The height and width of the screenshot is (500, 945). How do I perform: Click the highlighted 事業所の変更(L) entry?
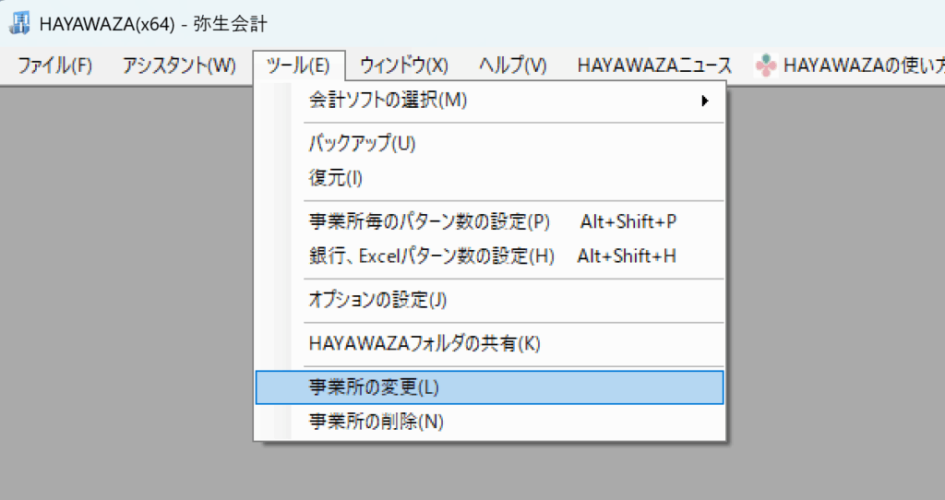[375, 388]
